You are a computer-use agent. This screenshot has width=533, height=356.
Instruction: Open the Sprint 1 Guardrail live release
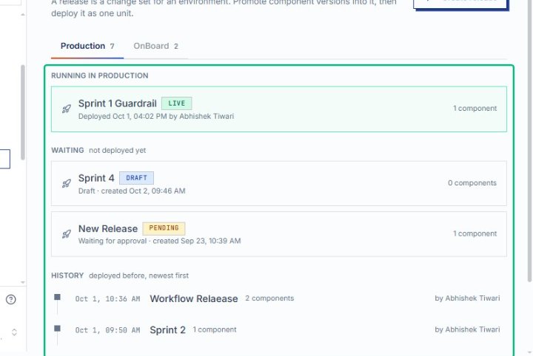tap(279, 109)
